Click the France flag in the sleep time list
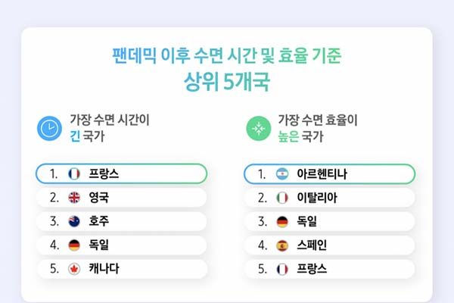The height and width of the screenshot is (303, 454). pos(74,173)
